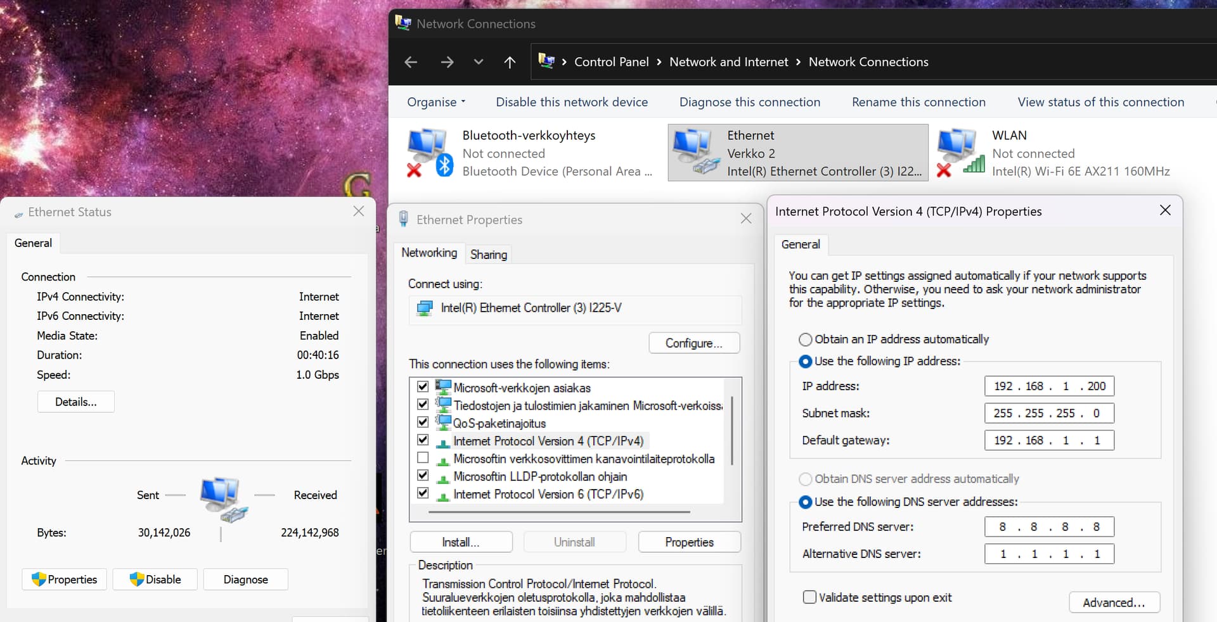The height and width of the screenshot is (622, 1217).
Task: Click the Preferred DNS server field
Action: tap(1049, 527)
